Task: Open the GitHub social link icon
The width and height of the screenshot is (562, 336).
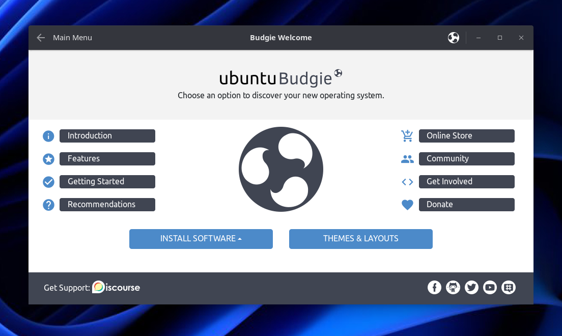Action: 453,288
